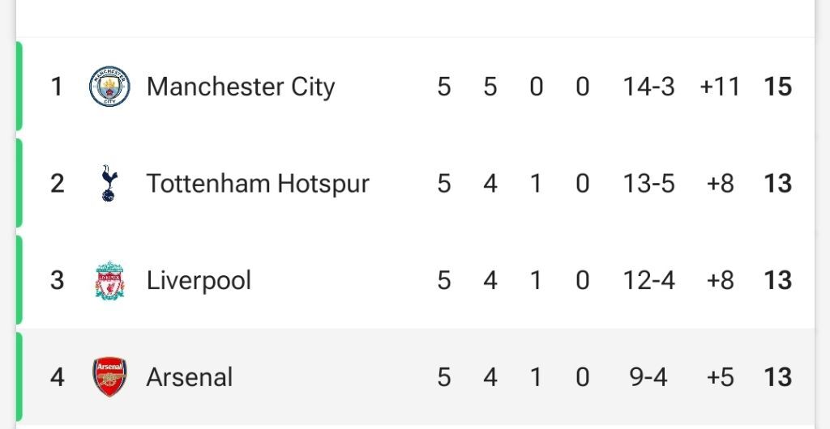Open the Tottenham Hotspur team name
The width and height of the screenshot is (830, 429).
tap(258, 184)
